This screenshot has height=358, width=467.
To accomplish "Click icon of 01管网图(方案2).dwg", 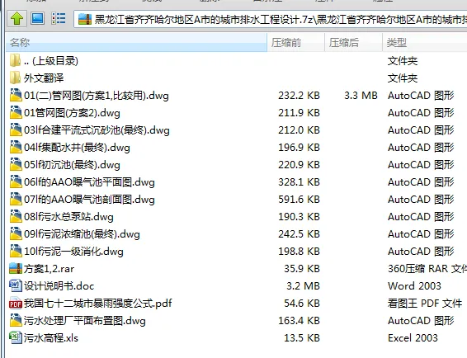I will pos(16,112).
